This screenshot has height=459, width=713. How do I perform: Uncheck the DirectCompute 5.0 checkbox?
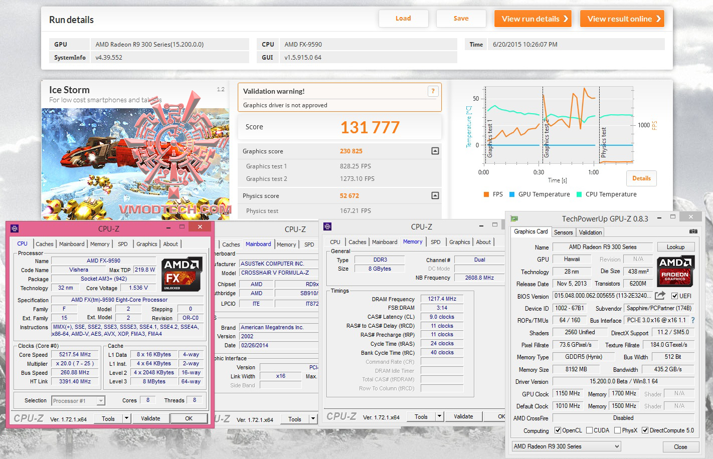[x=645, y=430]
